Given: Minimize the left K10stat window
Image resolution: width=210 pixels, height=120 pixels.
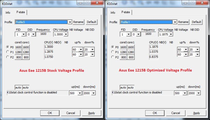Looking at the screenshot, I should (81, 2).
